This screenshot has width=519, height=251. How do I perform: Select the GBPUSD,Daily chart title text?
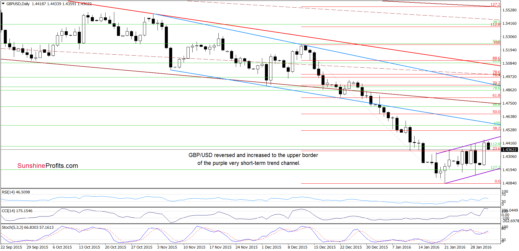18,4
